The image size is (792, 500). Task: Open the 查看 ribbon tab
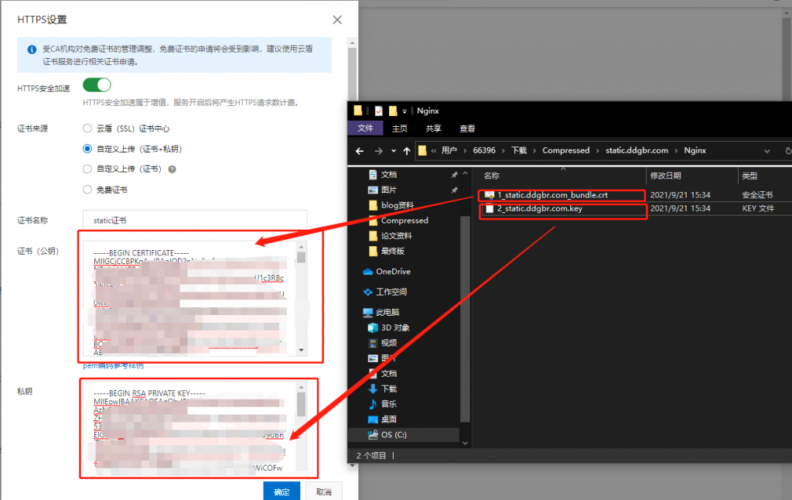point(467,128)
